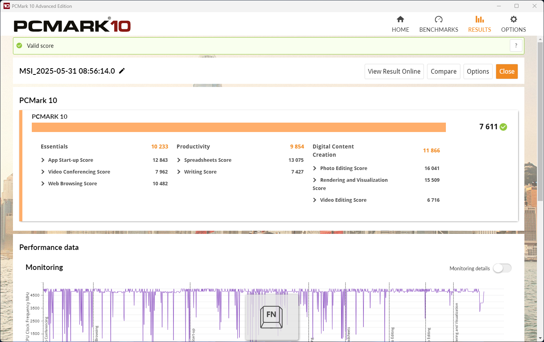Click the Essentials score 10 233

tap(160, 147)
